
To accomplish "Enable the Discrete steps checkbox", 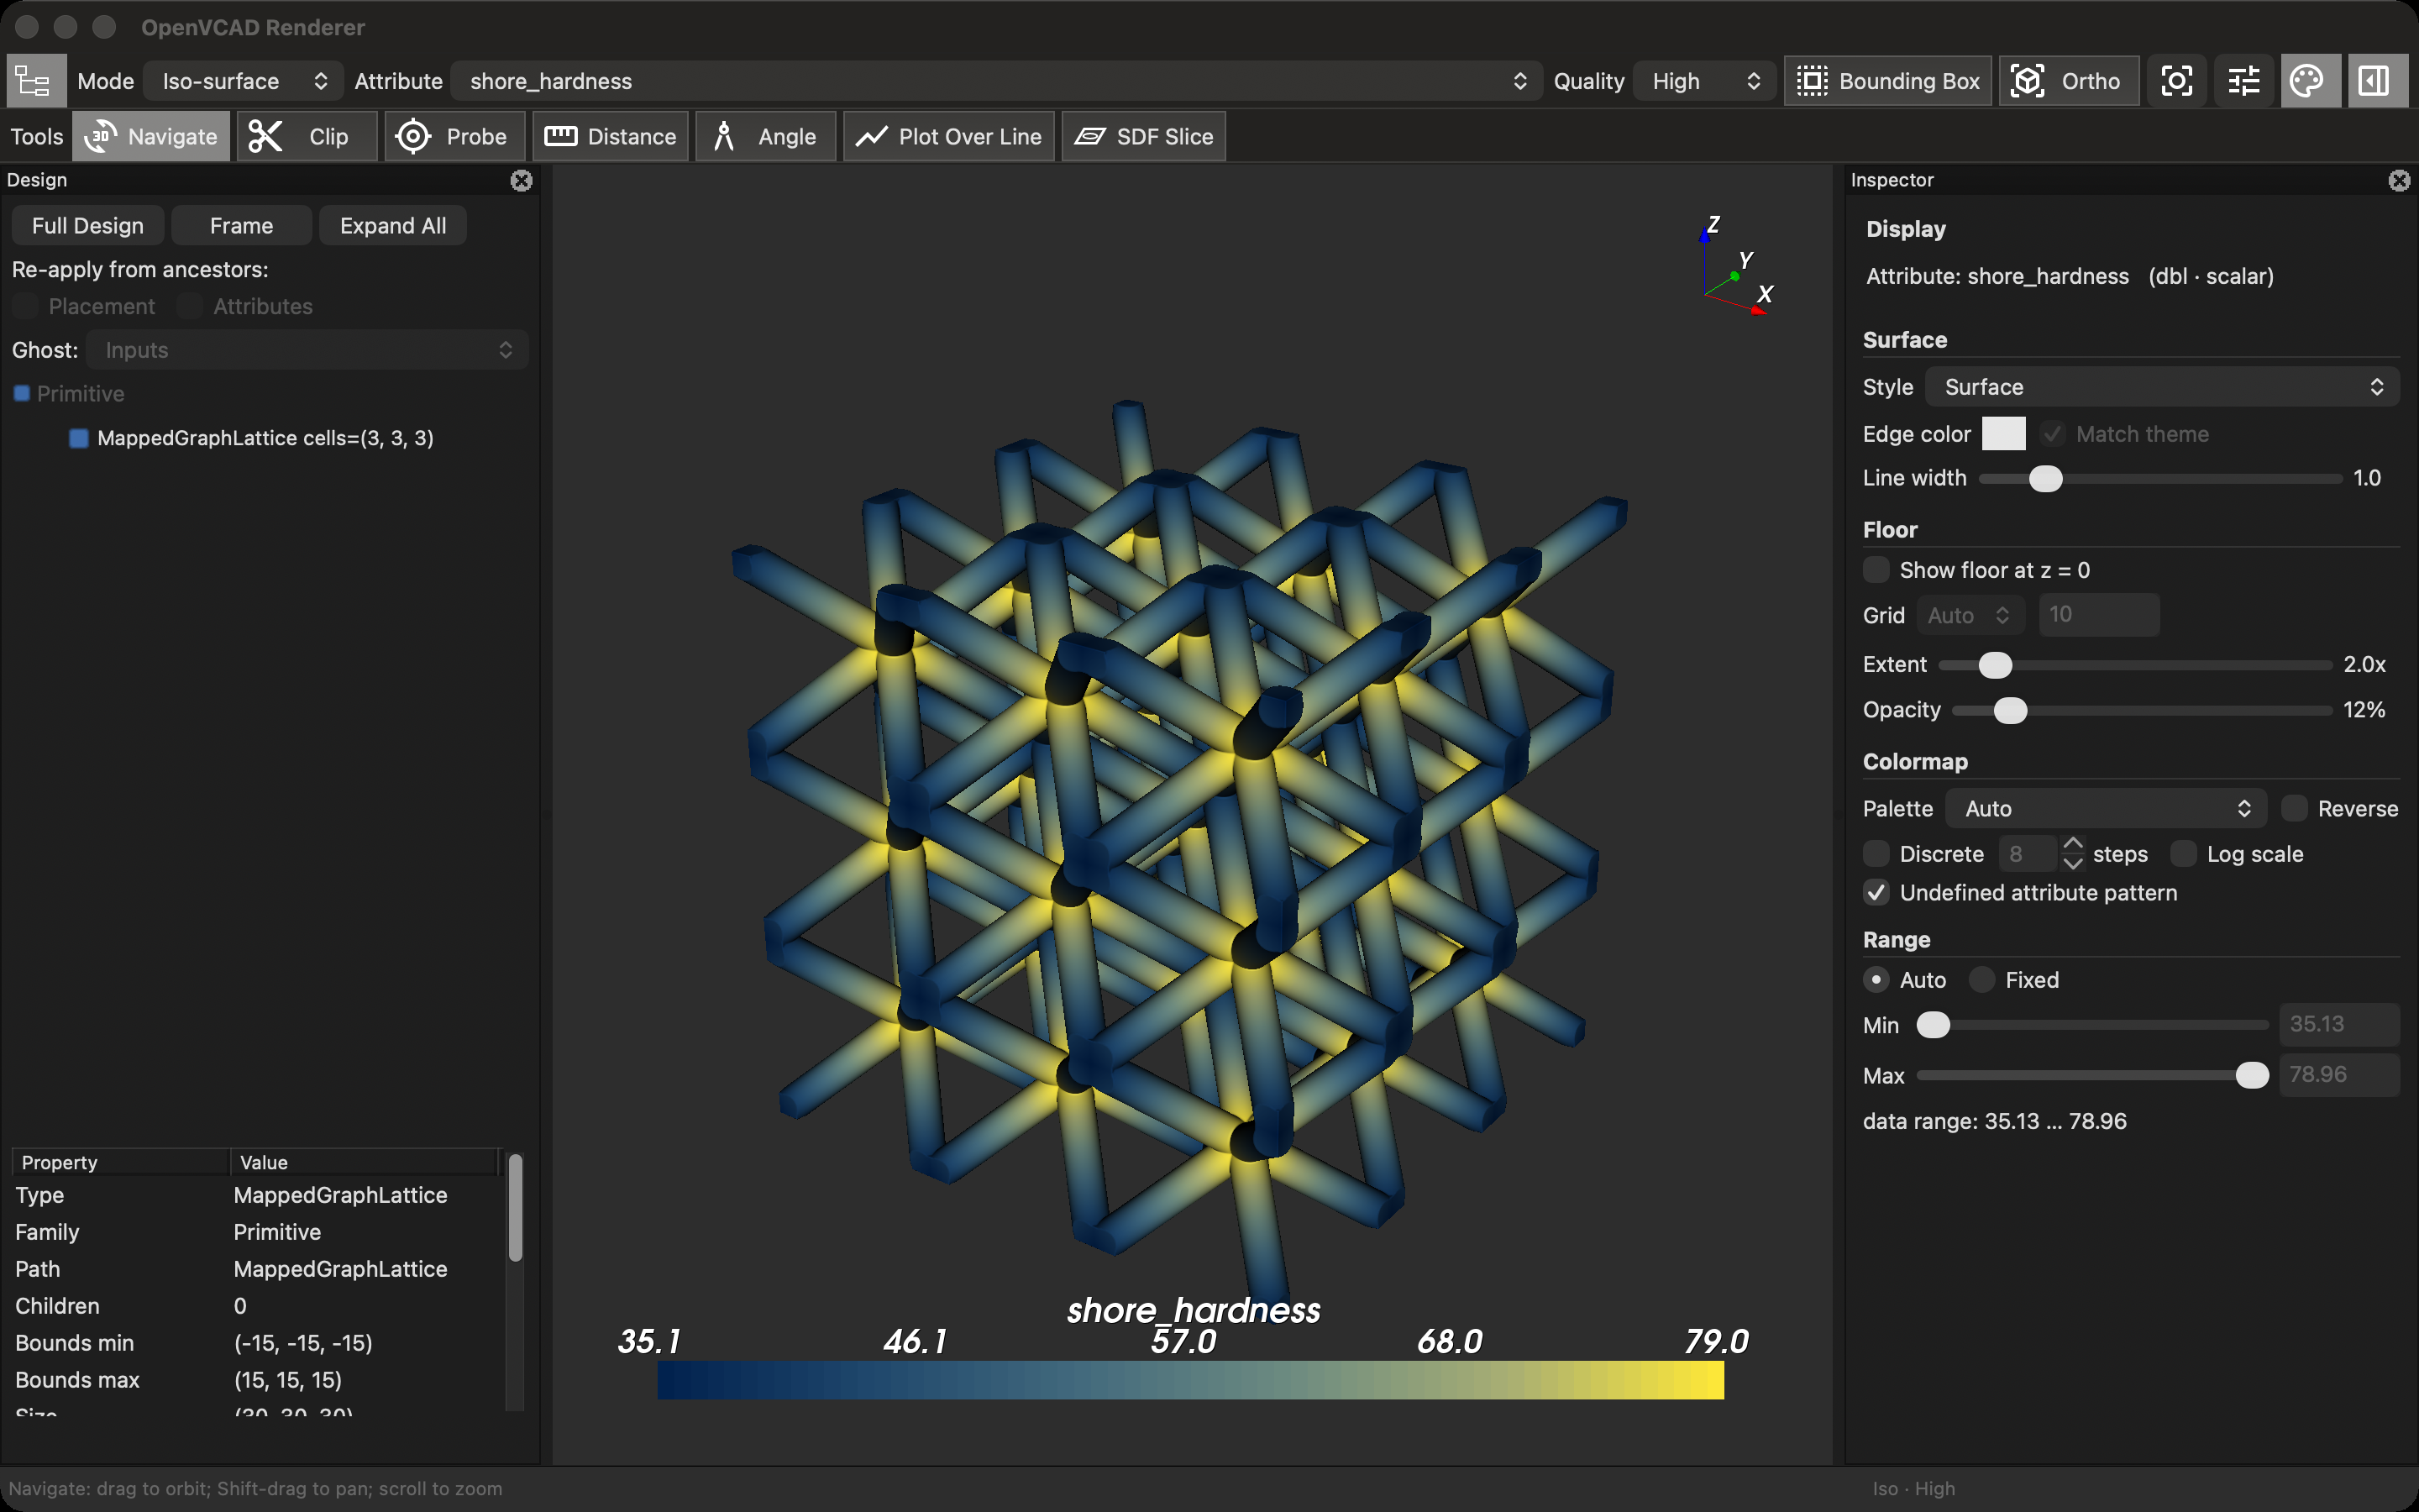I will click(x=1876, y=854).
